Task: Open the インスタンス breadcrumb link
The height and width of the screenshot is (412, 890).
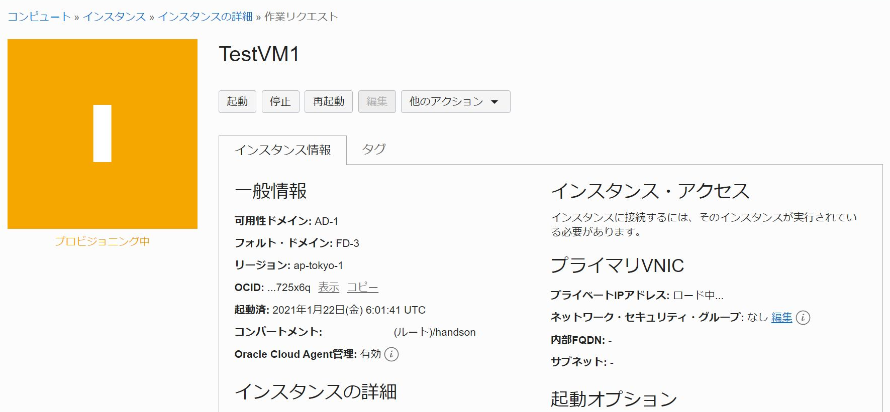Action: (114, 17)
